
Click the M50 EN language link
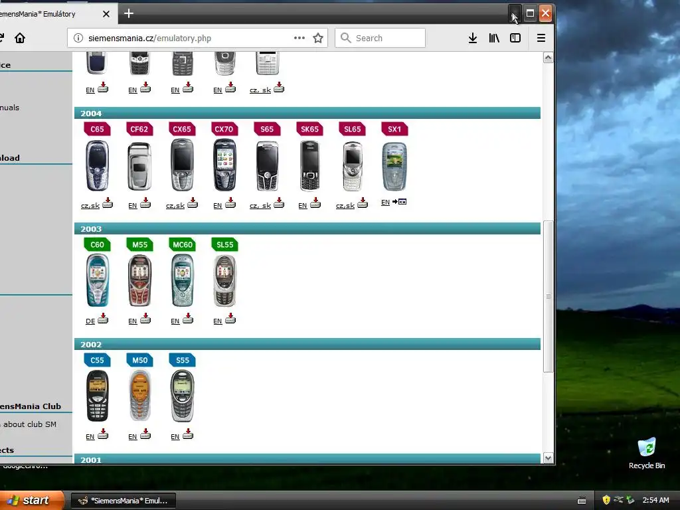pos(133,437)
